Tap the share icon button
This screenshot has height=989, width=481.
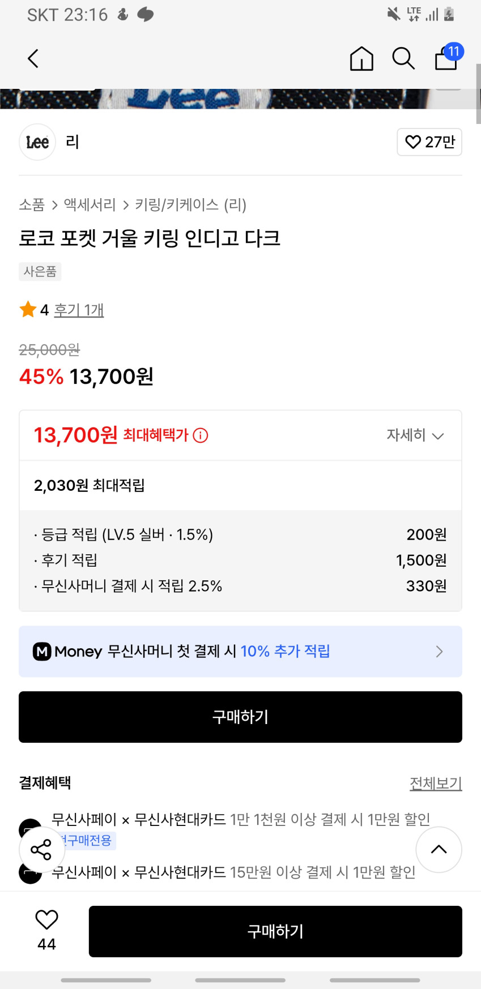pyautogui.click(x=41, y=849)
